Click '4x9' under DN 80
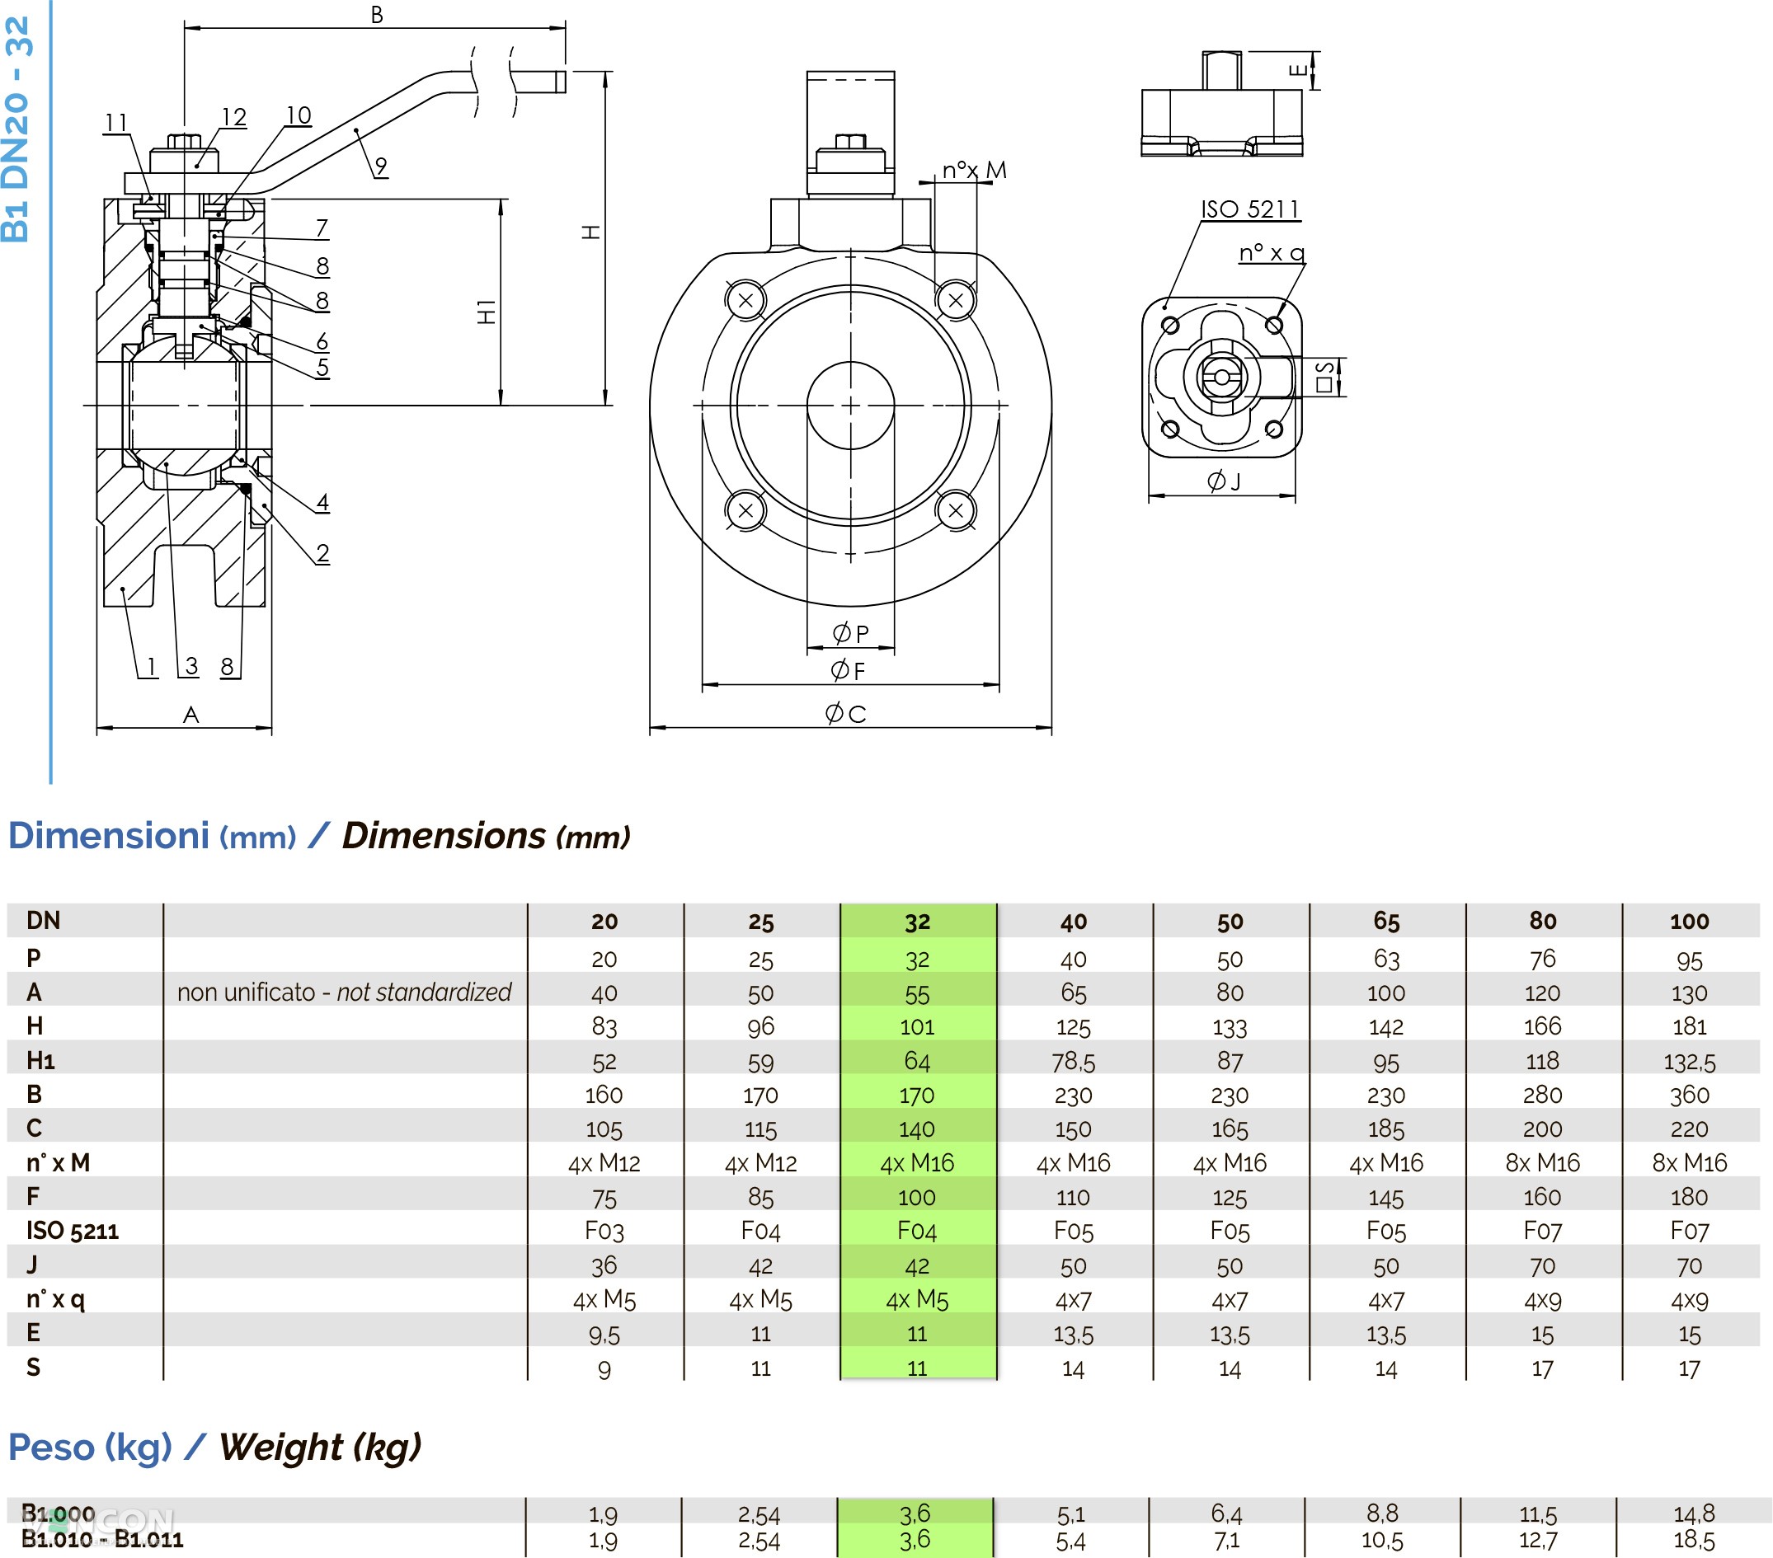Screen dimensions: 1773x1558 click(1542, 1300)
